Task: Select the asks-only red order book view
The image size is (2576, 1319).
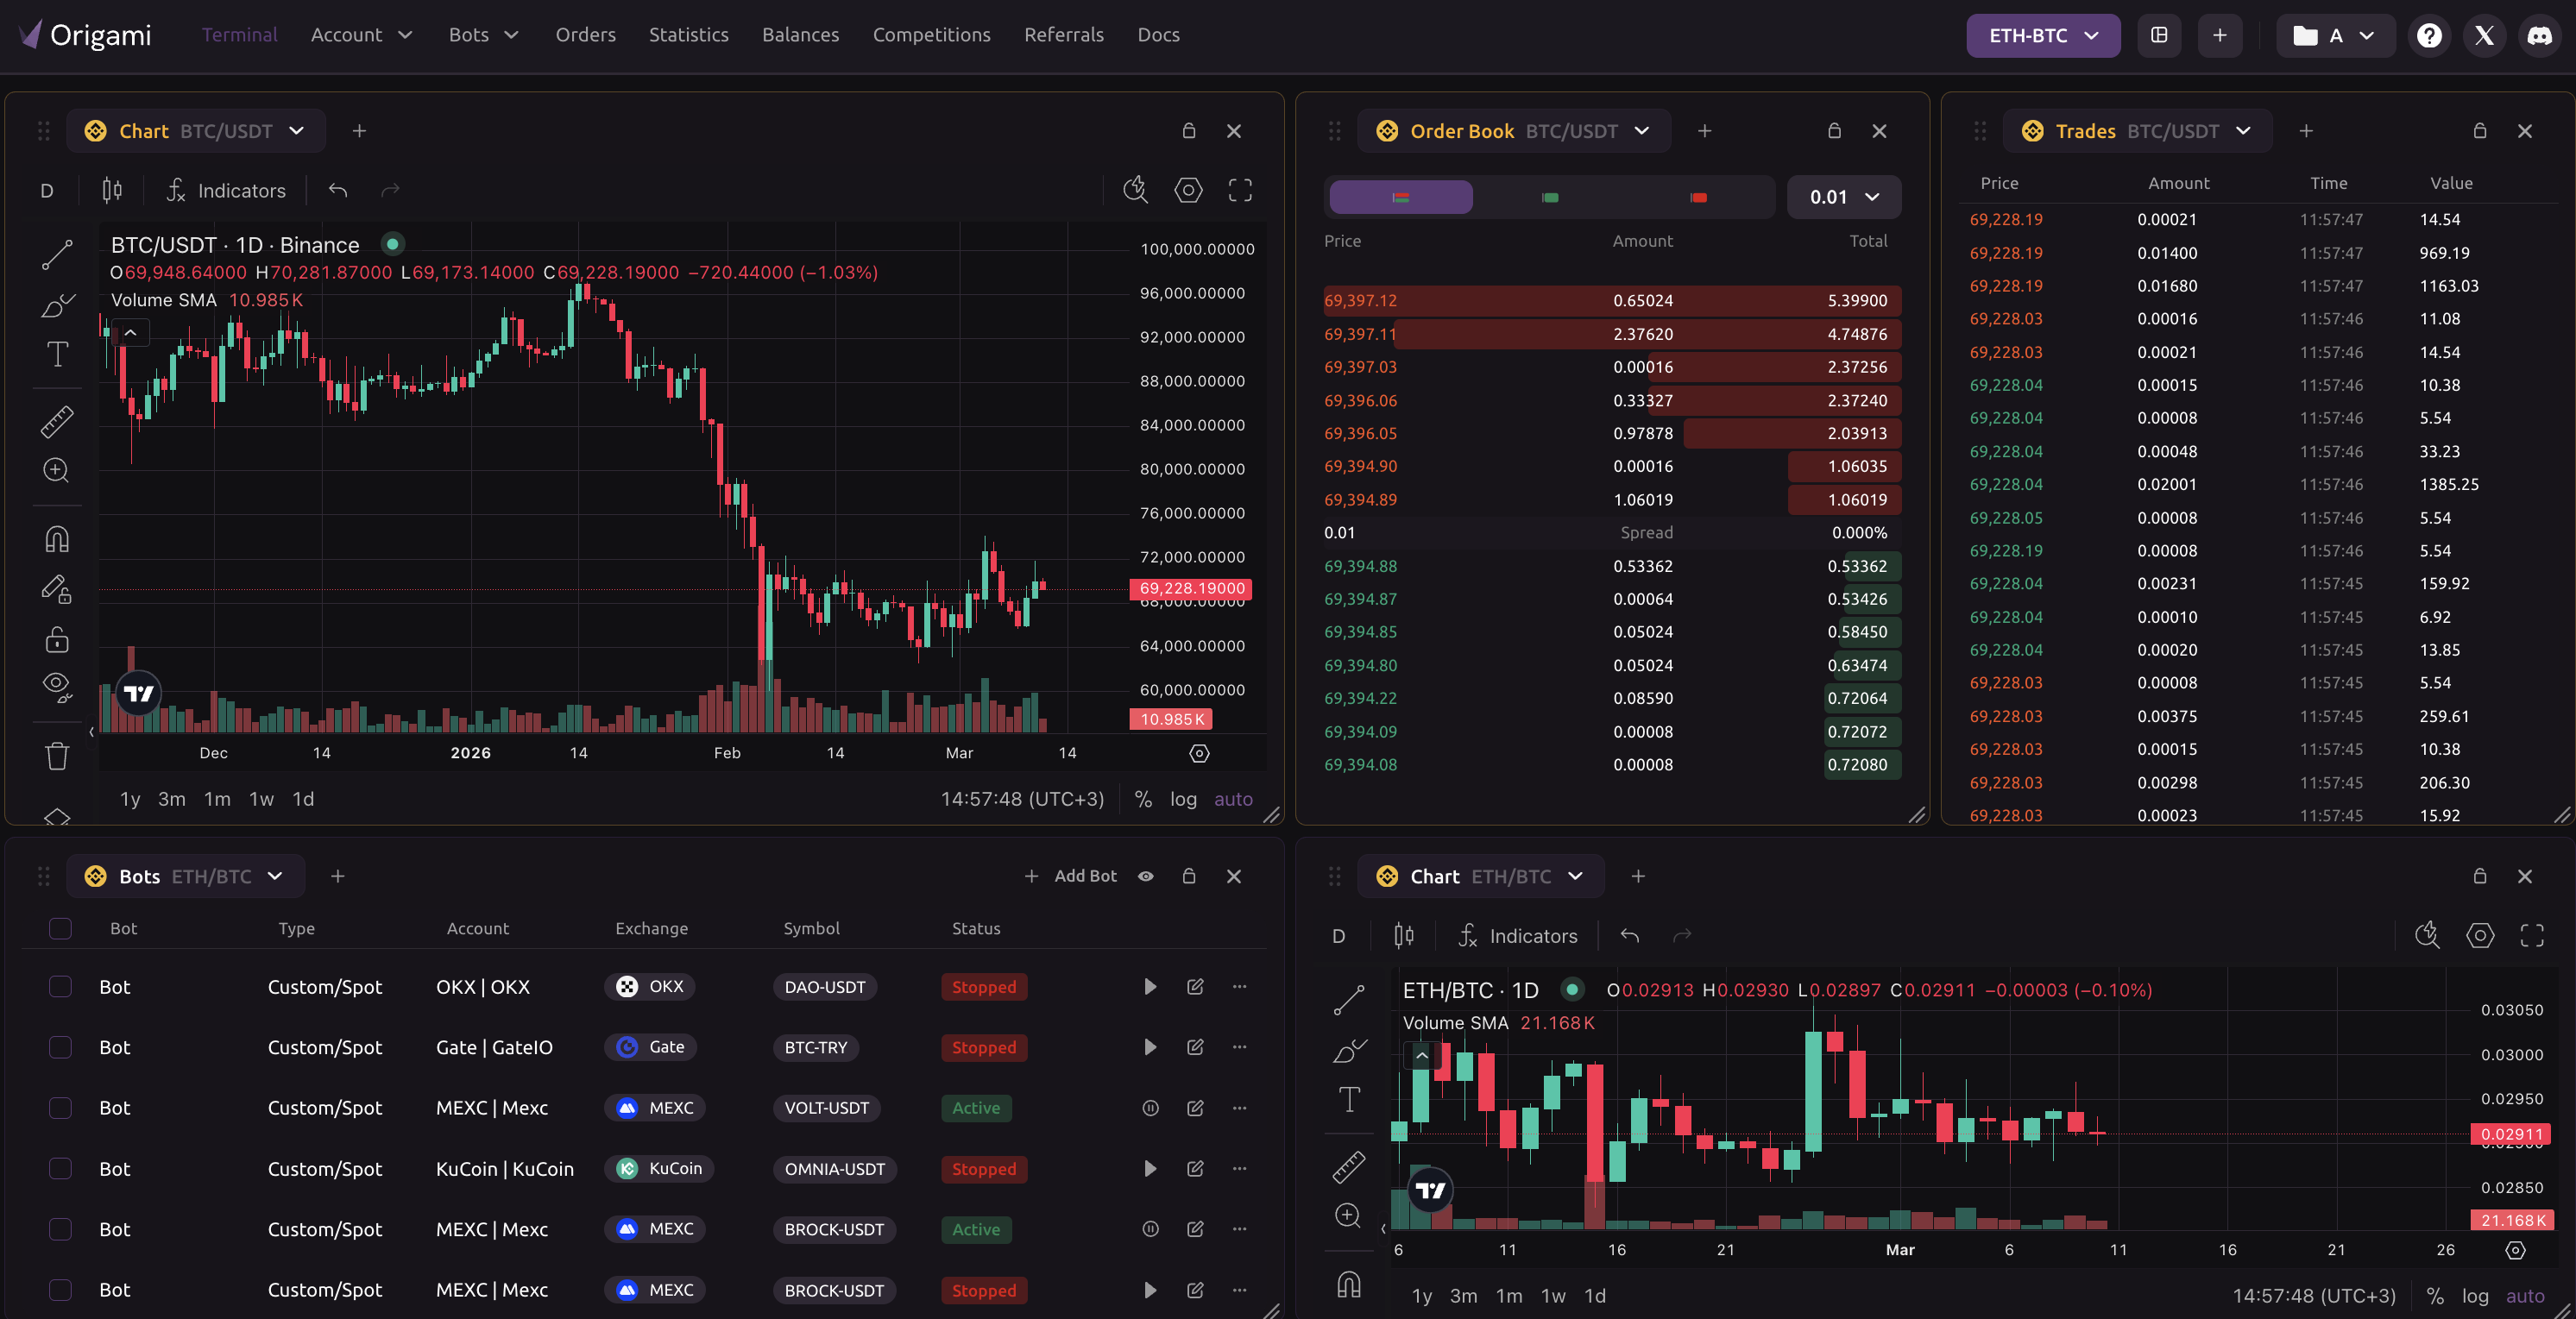Action: pyautogui.click(x=1698, y=197)
